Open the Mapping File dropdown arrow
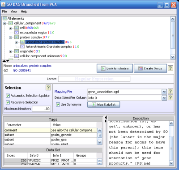 point(164,92)
